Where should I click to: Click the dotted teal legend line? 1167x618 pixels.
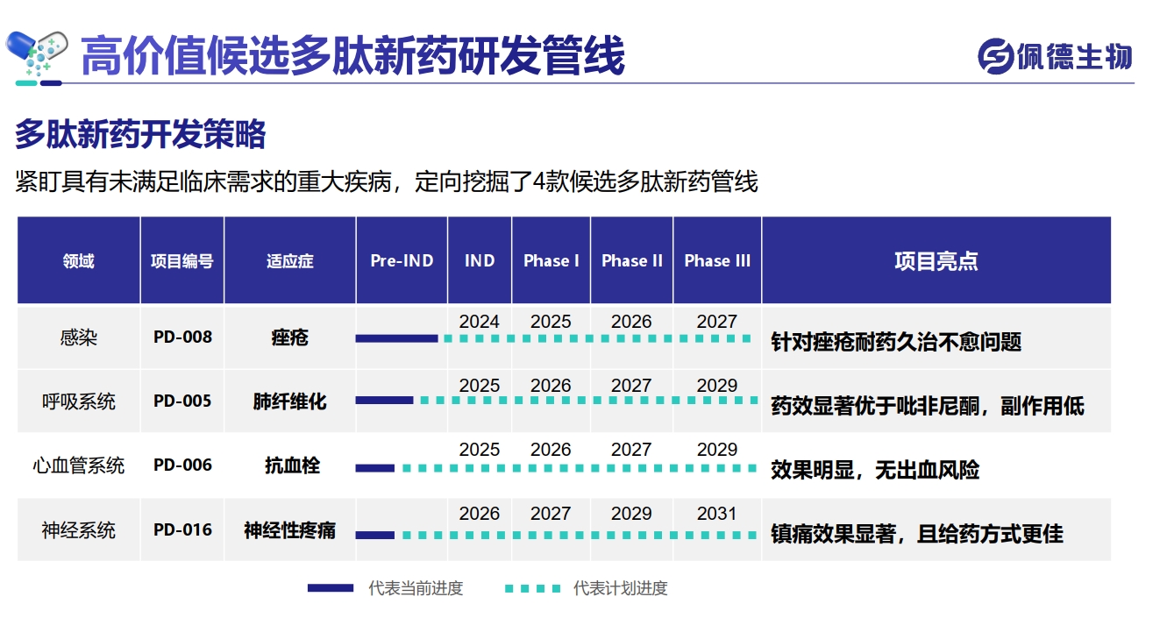[x=531, y=588]
